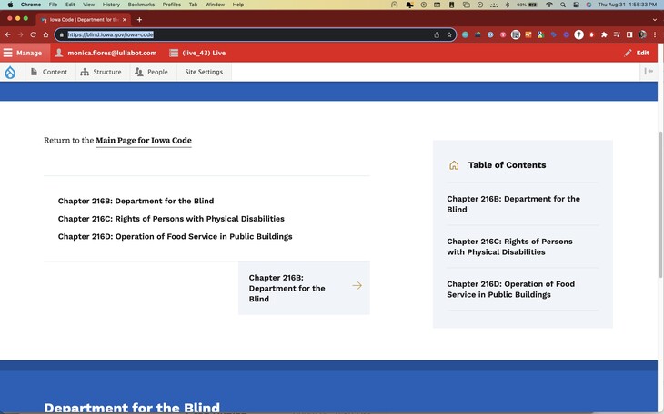664x414 pixels.
Task: Click the URL address bar
Action: click(x=246, y=34)
